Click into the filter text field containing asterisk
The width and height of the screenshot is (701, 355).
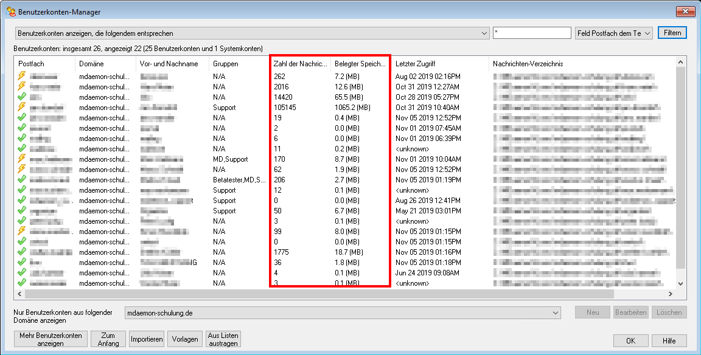pos(531,33)
